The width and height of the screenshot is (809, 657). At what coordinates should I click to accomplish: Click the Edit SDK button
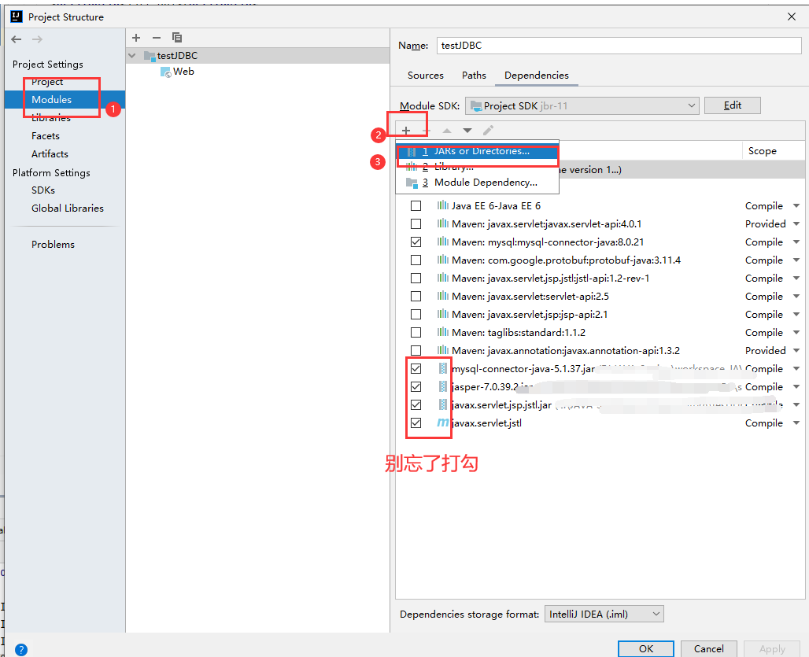coord(732,105)
